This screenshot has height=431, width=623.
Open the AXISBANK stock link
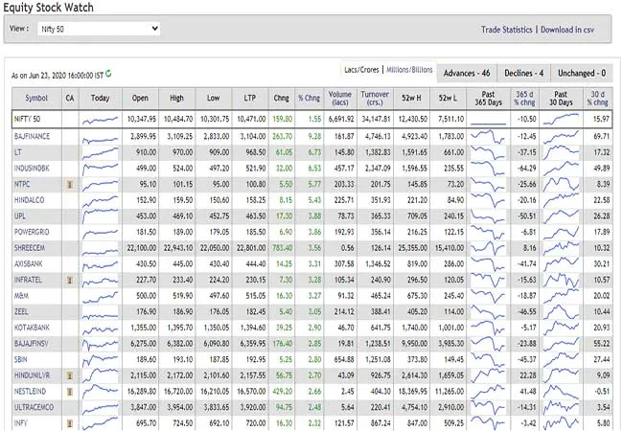click(x=28, y=263)
